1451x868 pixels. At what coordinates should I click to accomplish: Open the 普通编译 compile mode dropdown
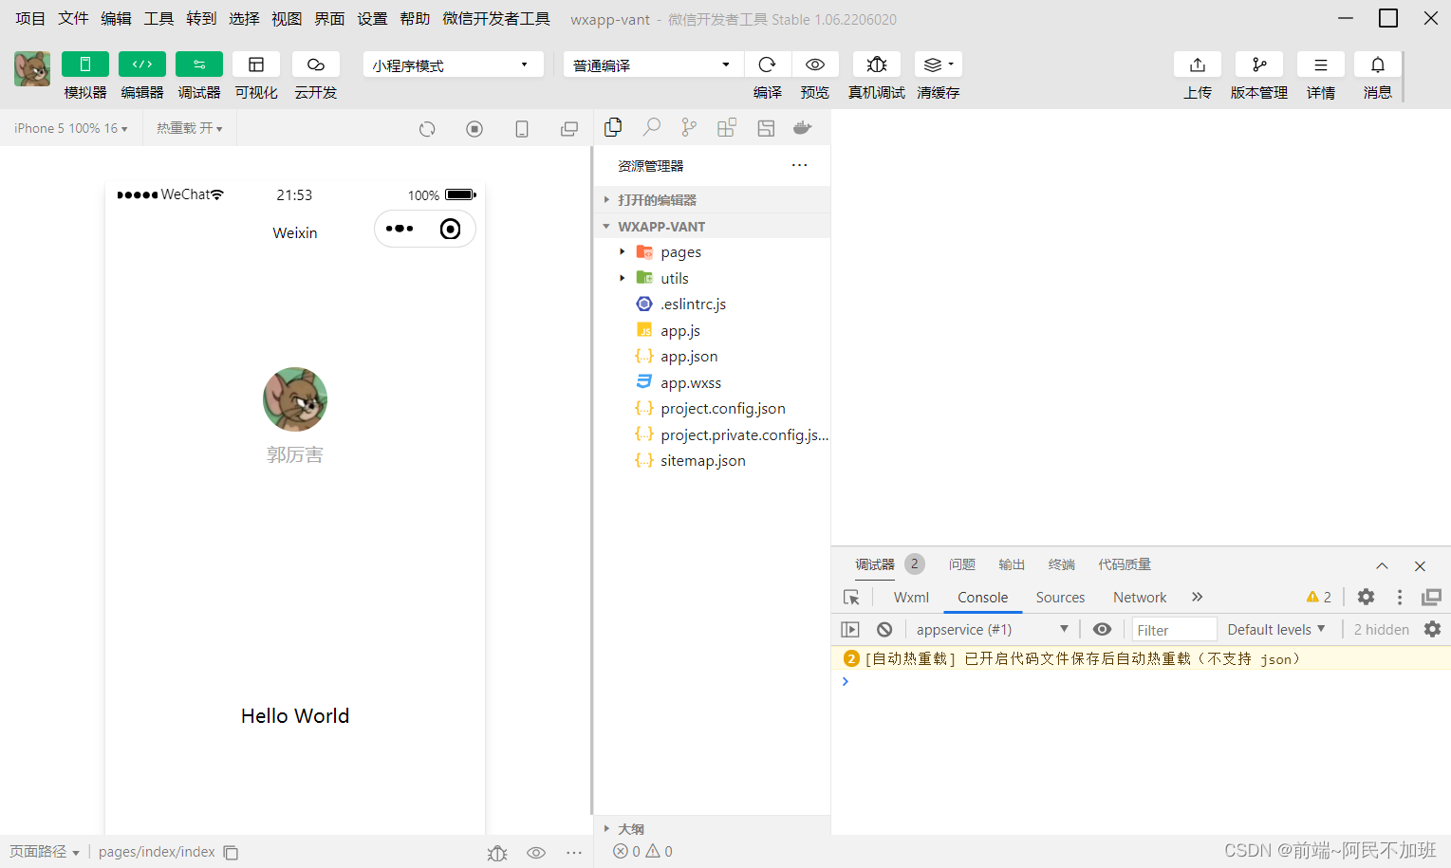coord(653,65)
